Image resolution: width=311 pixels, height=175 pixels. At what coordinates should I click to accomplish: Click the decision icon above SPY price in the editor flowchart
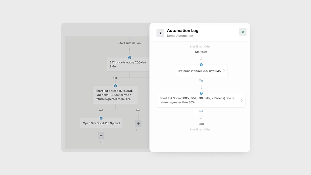point(130,58)
